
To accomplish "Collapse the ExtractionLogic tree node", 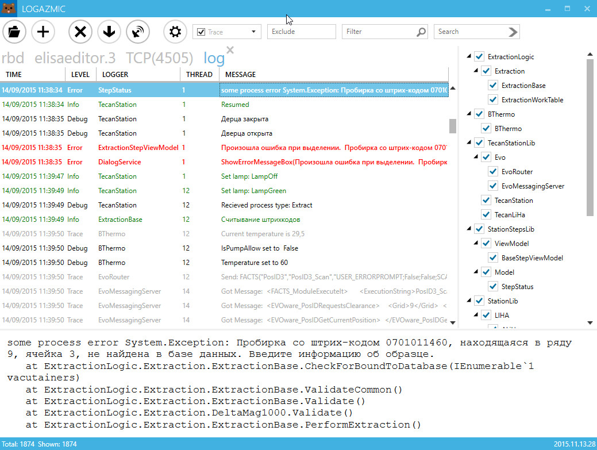I will click(x=469, y=56).
